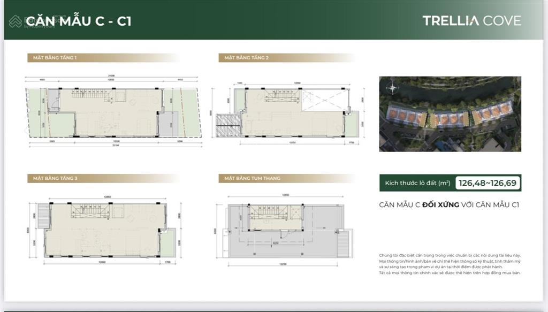
Task: Click 'Kích thước lô đất (m²)' label
Action: pyautogui.click(x=417, y=182)
